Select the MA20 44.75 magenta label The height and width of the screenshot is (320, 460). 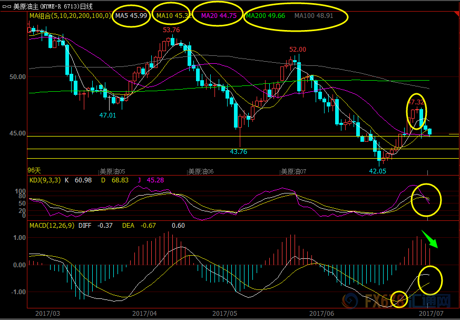pyautogui.click(x=218, y=16)
